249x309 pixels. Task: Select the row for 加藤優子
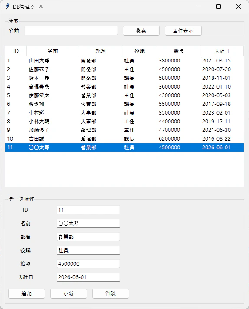(x=124, y=130)
